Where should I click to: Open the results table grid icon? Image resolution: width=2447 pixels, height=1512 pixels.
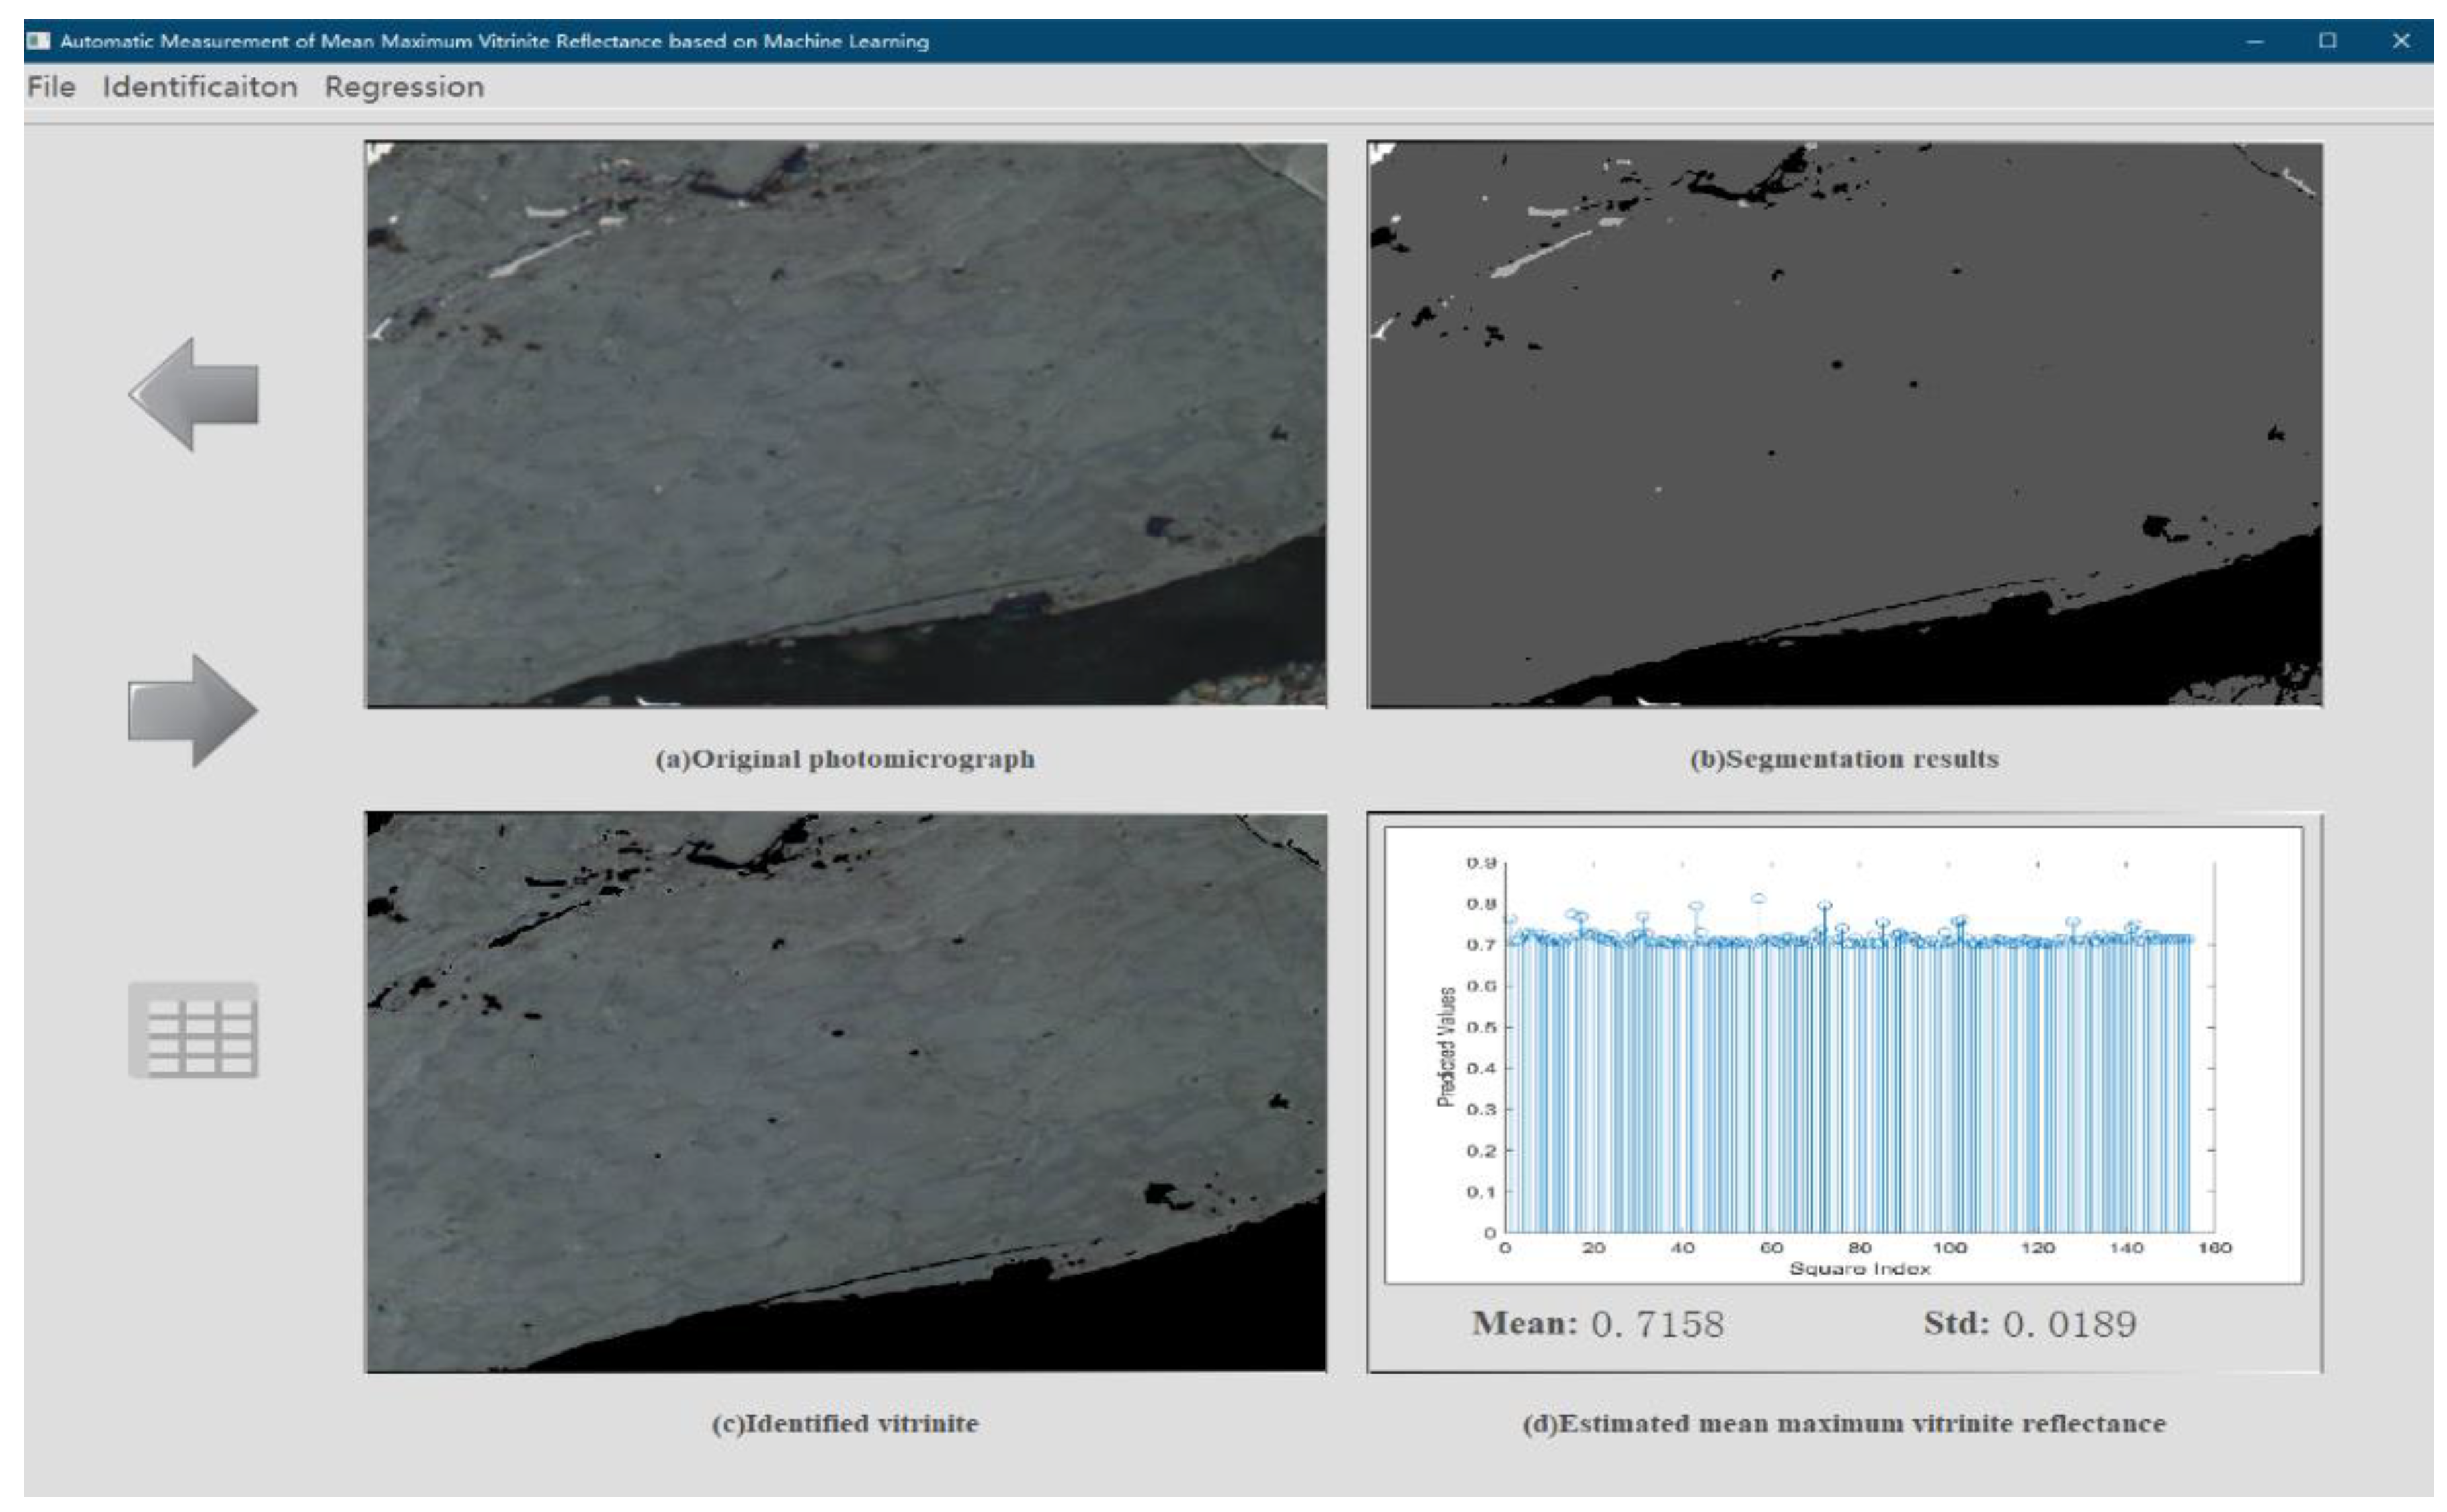point(193,1030)
